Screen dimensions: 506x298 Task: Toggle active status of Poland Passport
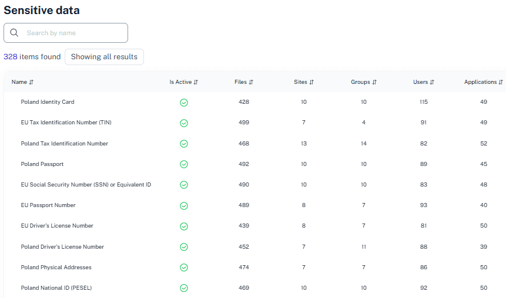[184, 164]
